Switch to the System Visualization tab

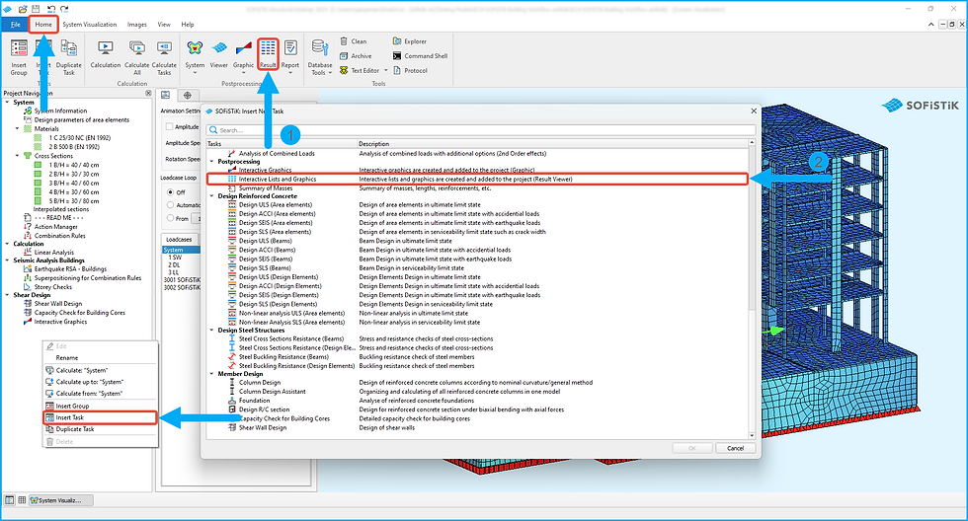(90, 24)
